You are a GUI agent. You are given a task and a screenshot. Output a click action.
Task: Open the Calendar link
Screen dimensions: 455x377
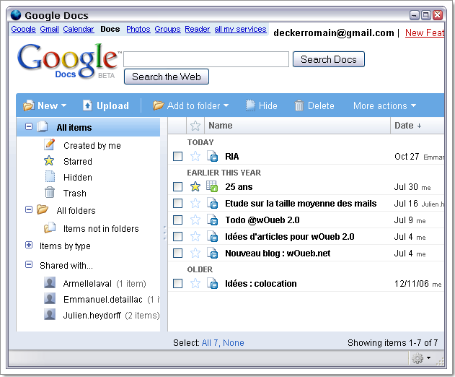point(79,29)
